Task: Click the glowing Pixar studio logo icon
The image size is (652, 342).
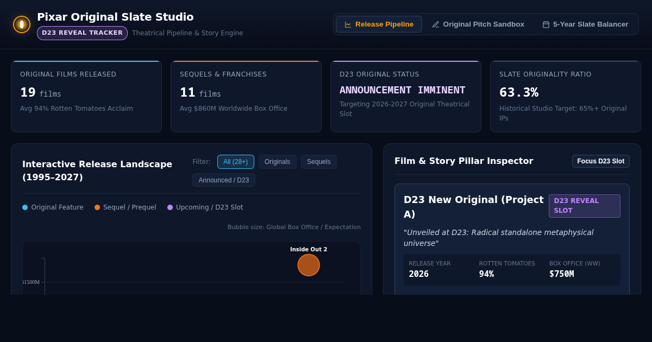Action: (22, 24)
